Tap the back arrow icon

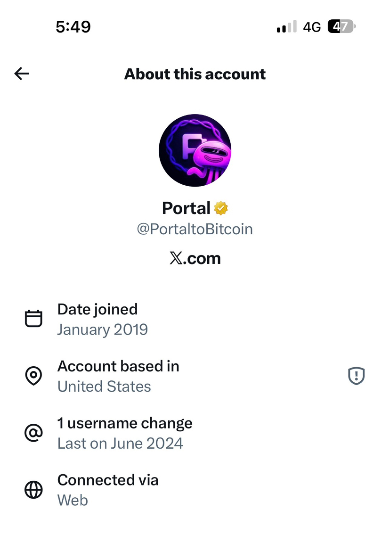click(x=22, y=74)
